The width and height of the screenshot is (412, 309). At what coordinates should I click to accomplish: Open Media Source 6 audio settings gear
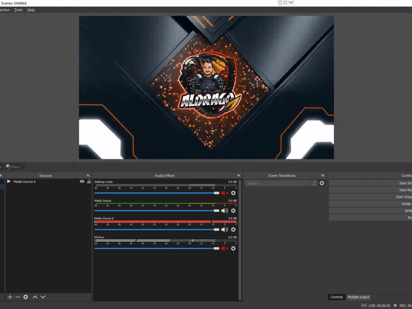[x=233, y=229]
